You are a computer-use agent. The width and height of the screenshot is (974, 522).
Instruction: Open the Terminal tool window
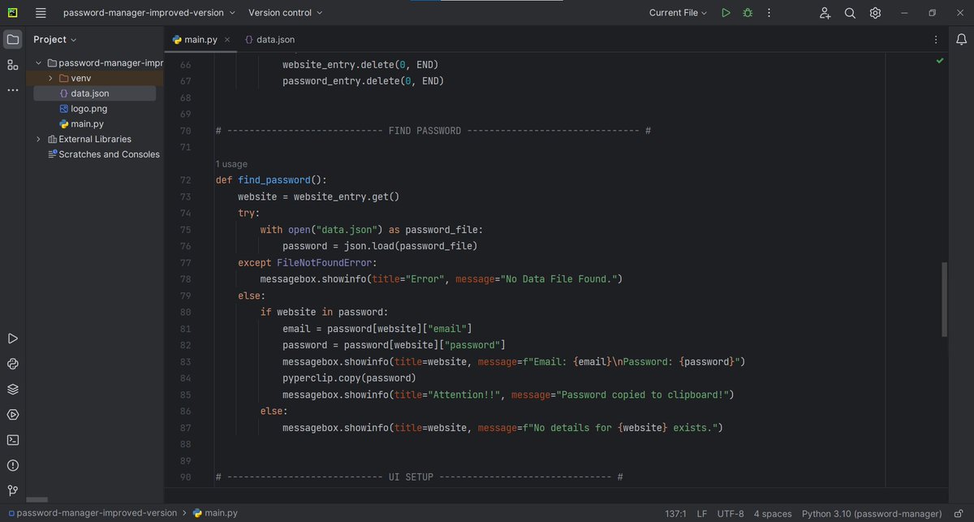click(13, 439)
